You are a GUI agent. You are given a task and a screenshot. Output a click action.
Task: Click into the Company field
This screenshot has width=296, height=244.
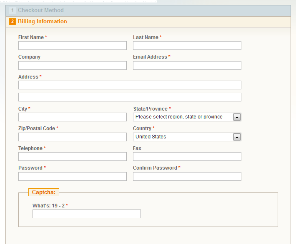pyautogui.click(x=73, y=66)
